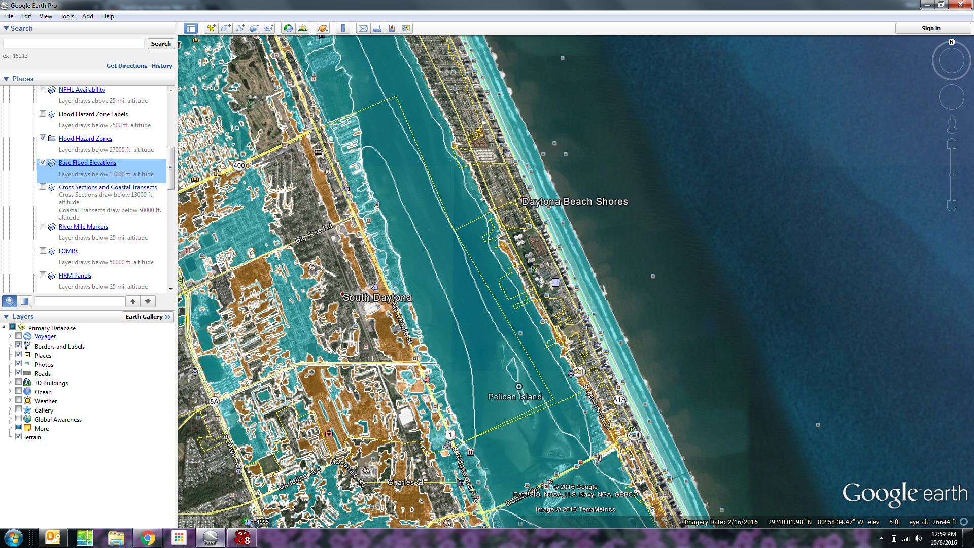Uncheck Base Flood Elevations checkbox
The height and width of the screenshot is (548, 974).
coord(43,162)
